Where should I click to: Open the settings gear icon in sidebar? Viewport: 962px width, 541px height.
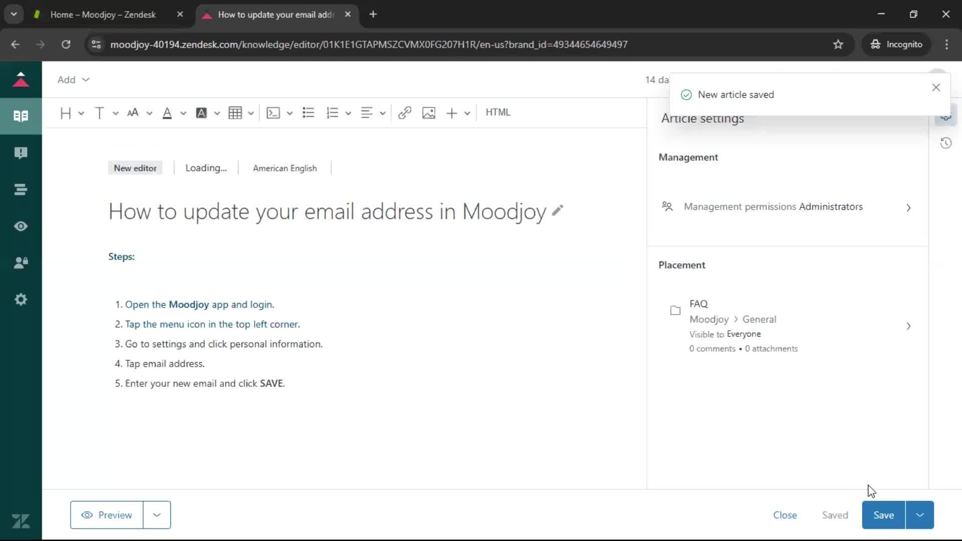pyautogui.click(x=21, y=300)
